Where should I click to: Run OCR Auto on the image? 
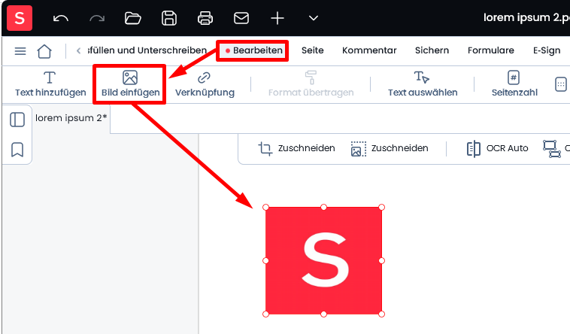click(497, 148)
